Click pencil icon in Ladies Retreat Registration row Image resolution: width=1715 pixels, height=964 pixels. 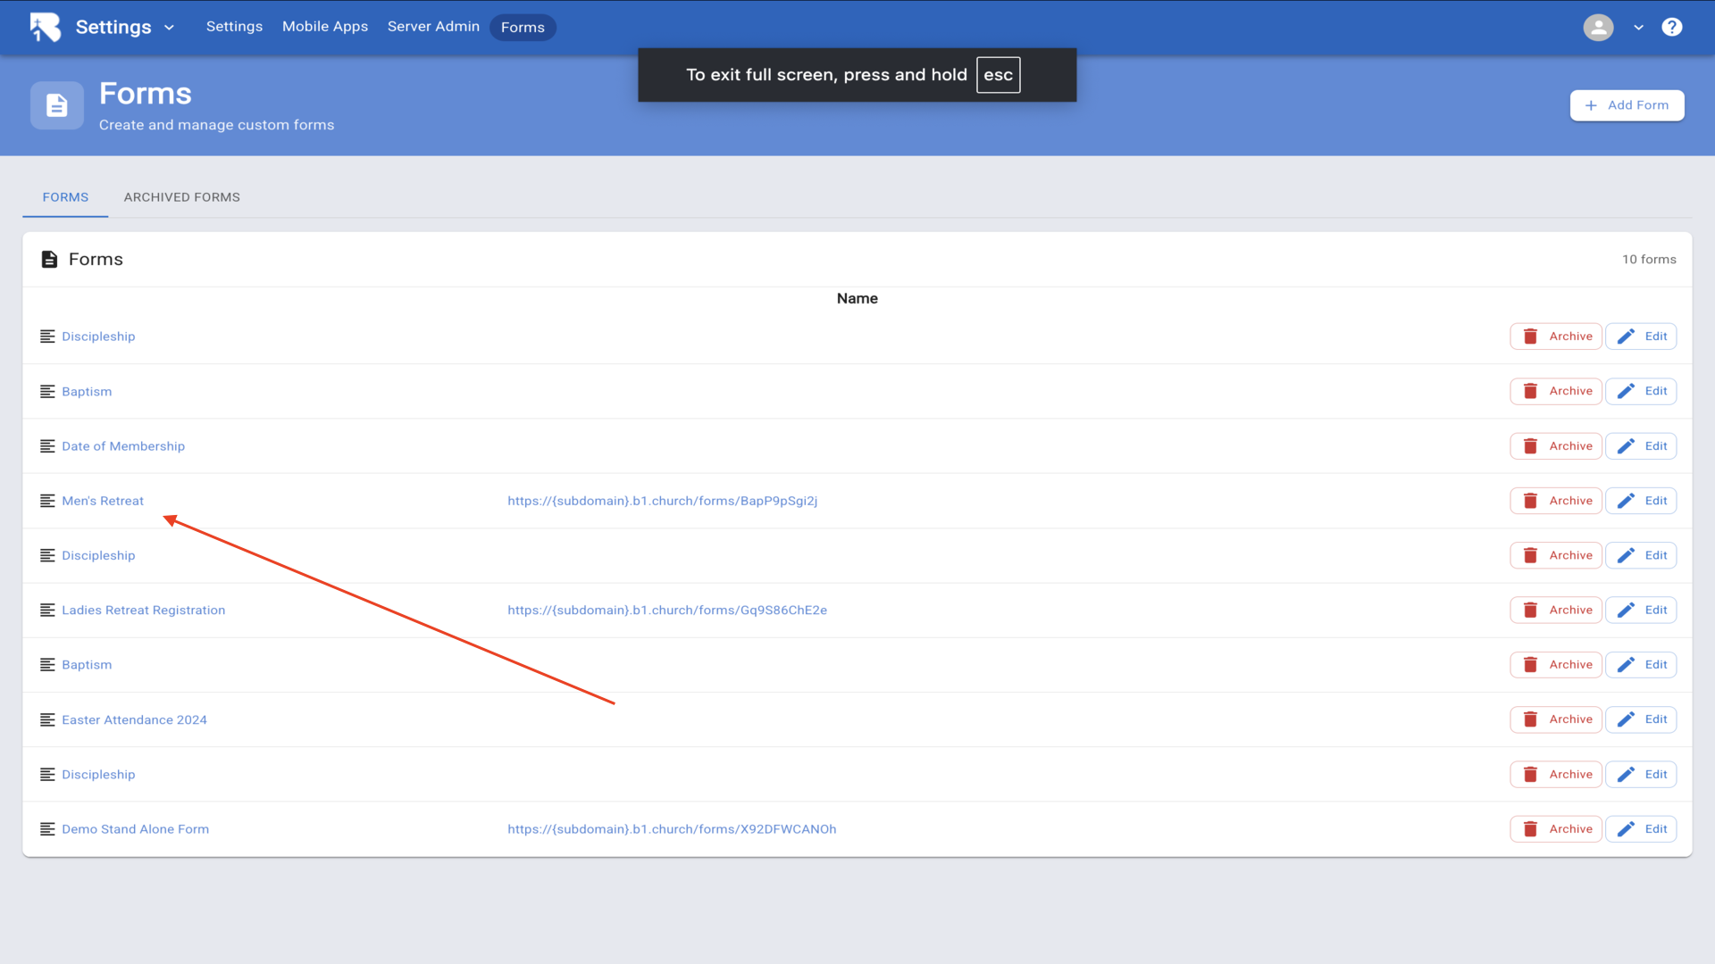click(1626, 610)
